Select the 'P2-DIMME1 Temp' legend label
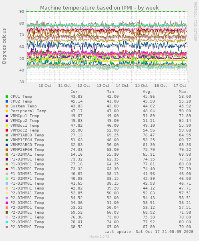This screenshot has width=199, height=241. pyautogui.click(x=27, y=212)
